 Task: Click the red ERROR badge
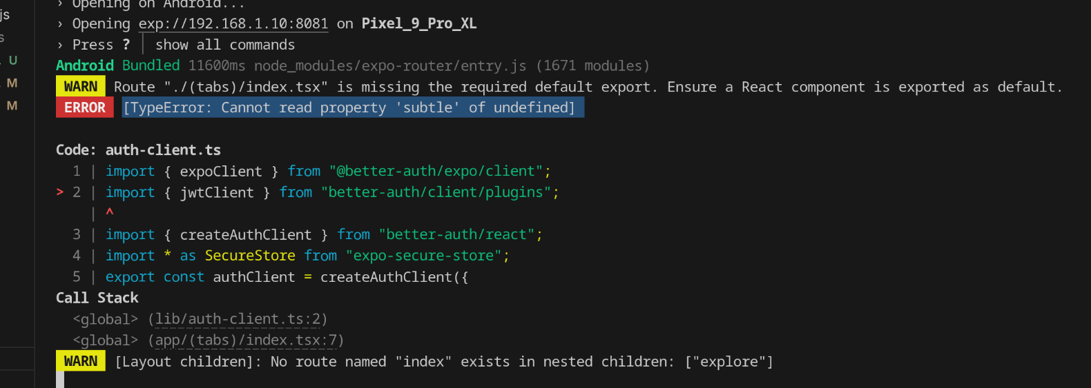click(x=84, y=108)
